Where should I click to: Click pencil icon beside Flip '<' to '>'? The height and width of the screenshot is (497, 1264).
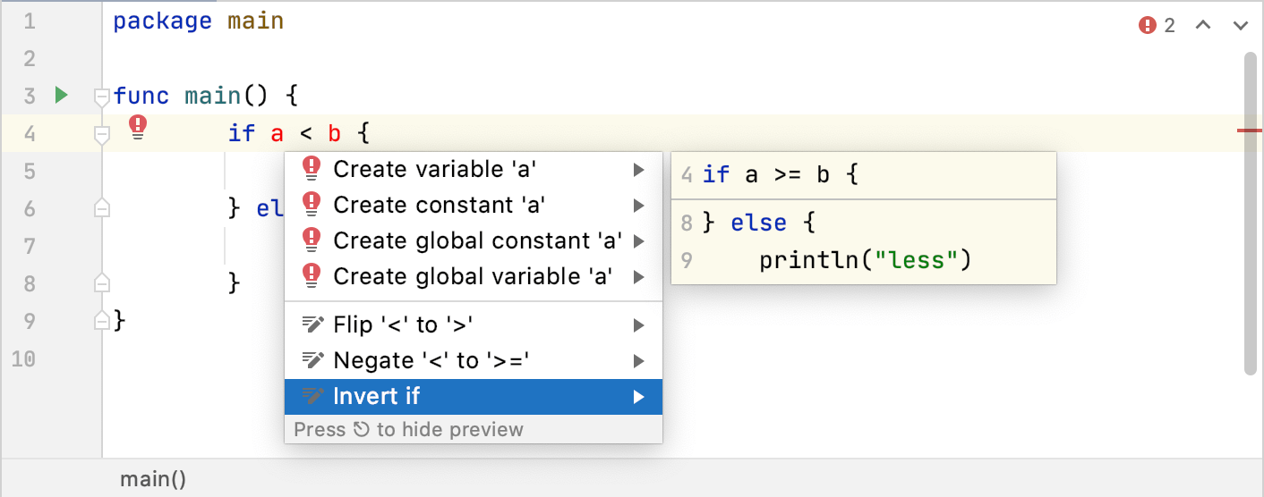[x=312, y=324]
